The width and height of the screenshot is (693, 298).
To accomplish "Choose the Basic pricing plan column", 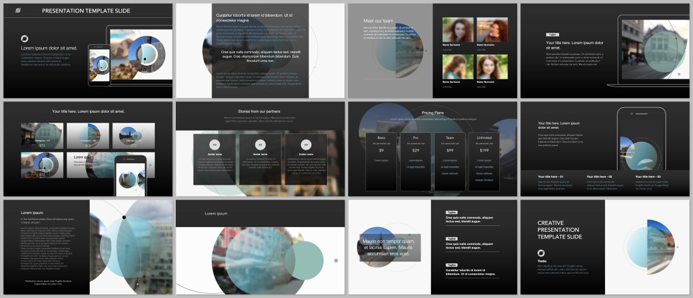I will [x=381, y=162].
